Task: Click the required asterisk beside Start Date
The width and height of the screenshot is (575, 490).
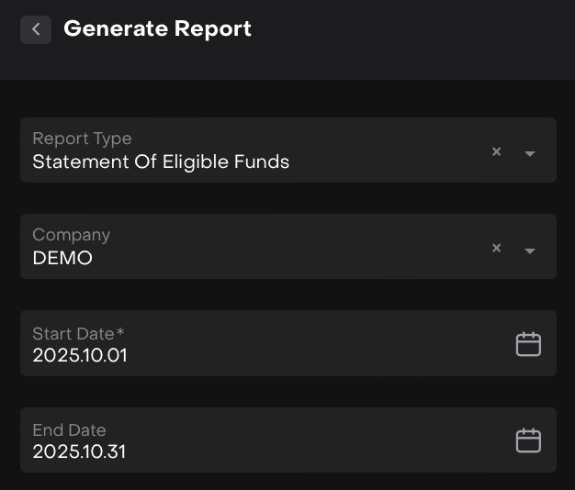Action: pyautogui.click(x=120, y=332)
